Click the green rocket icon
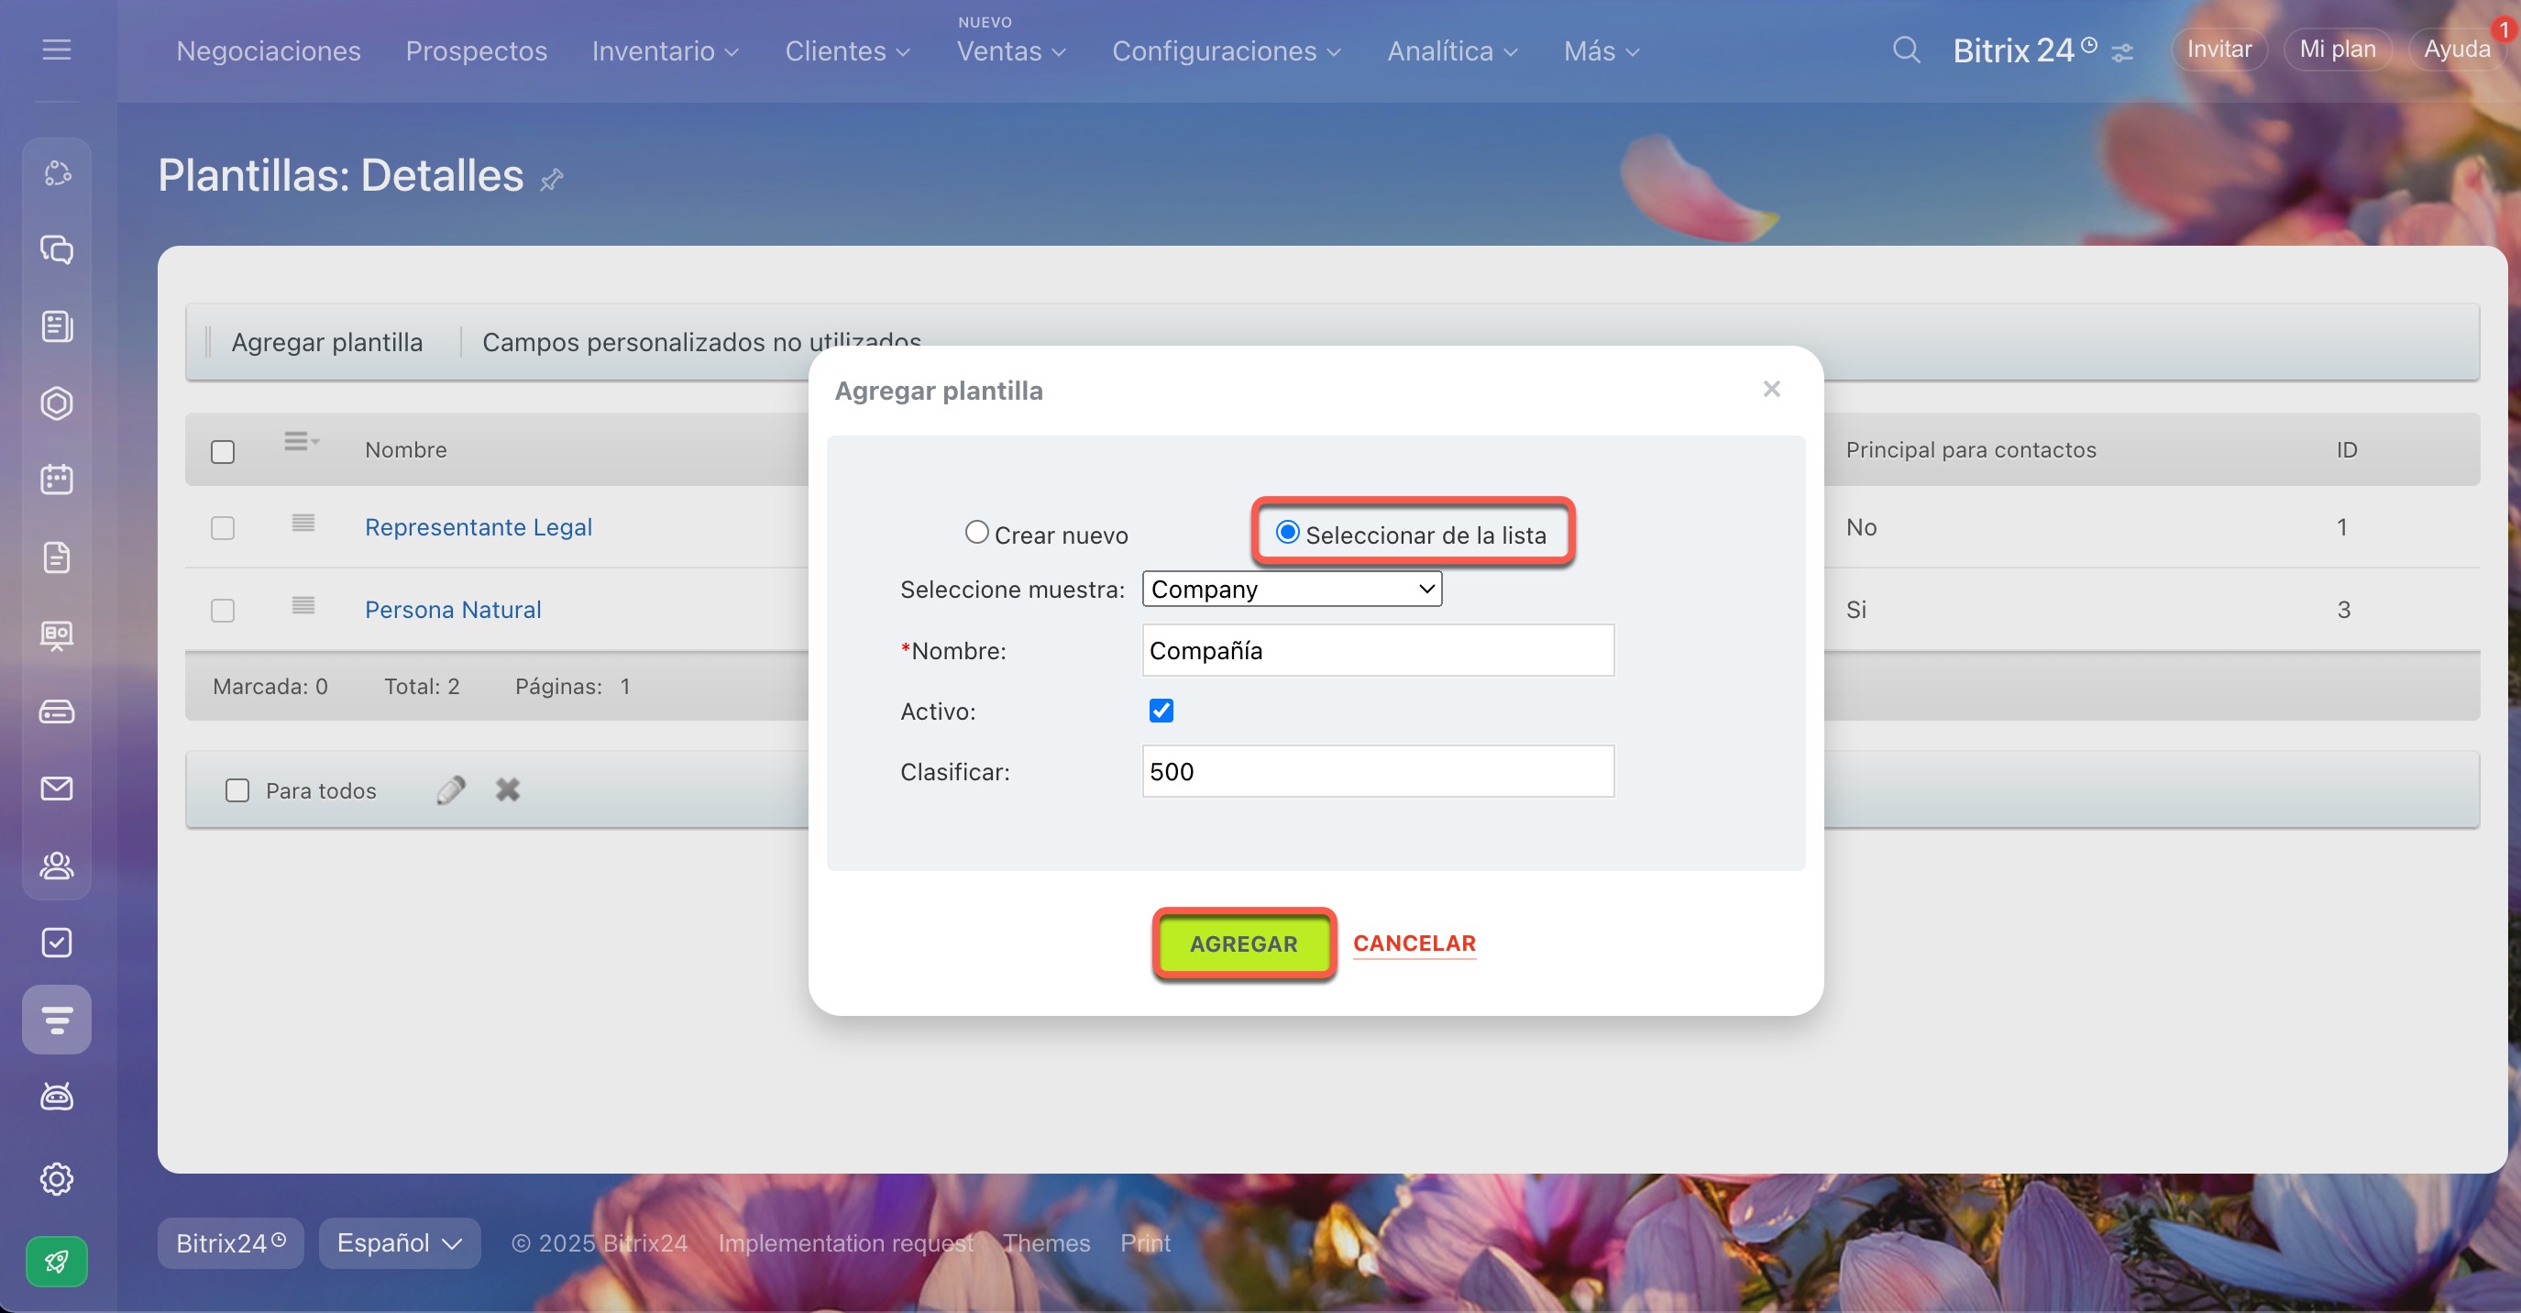 pos(57,1262)
